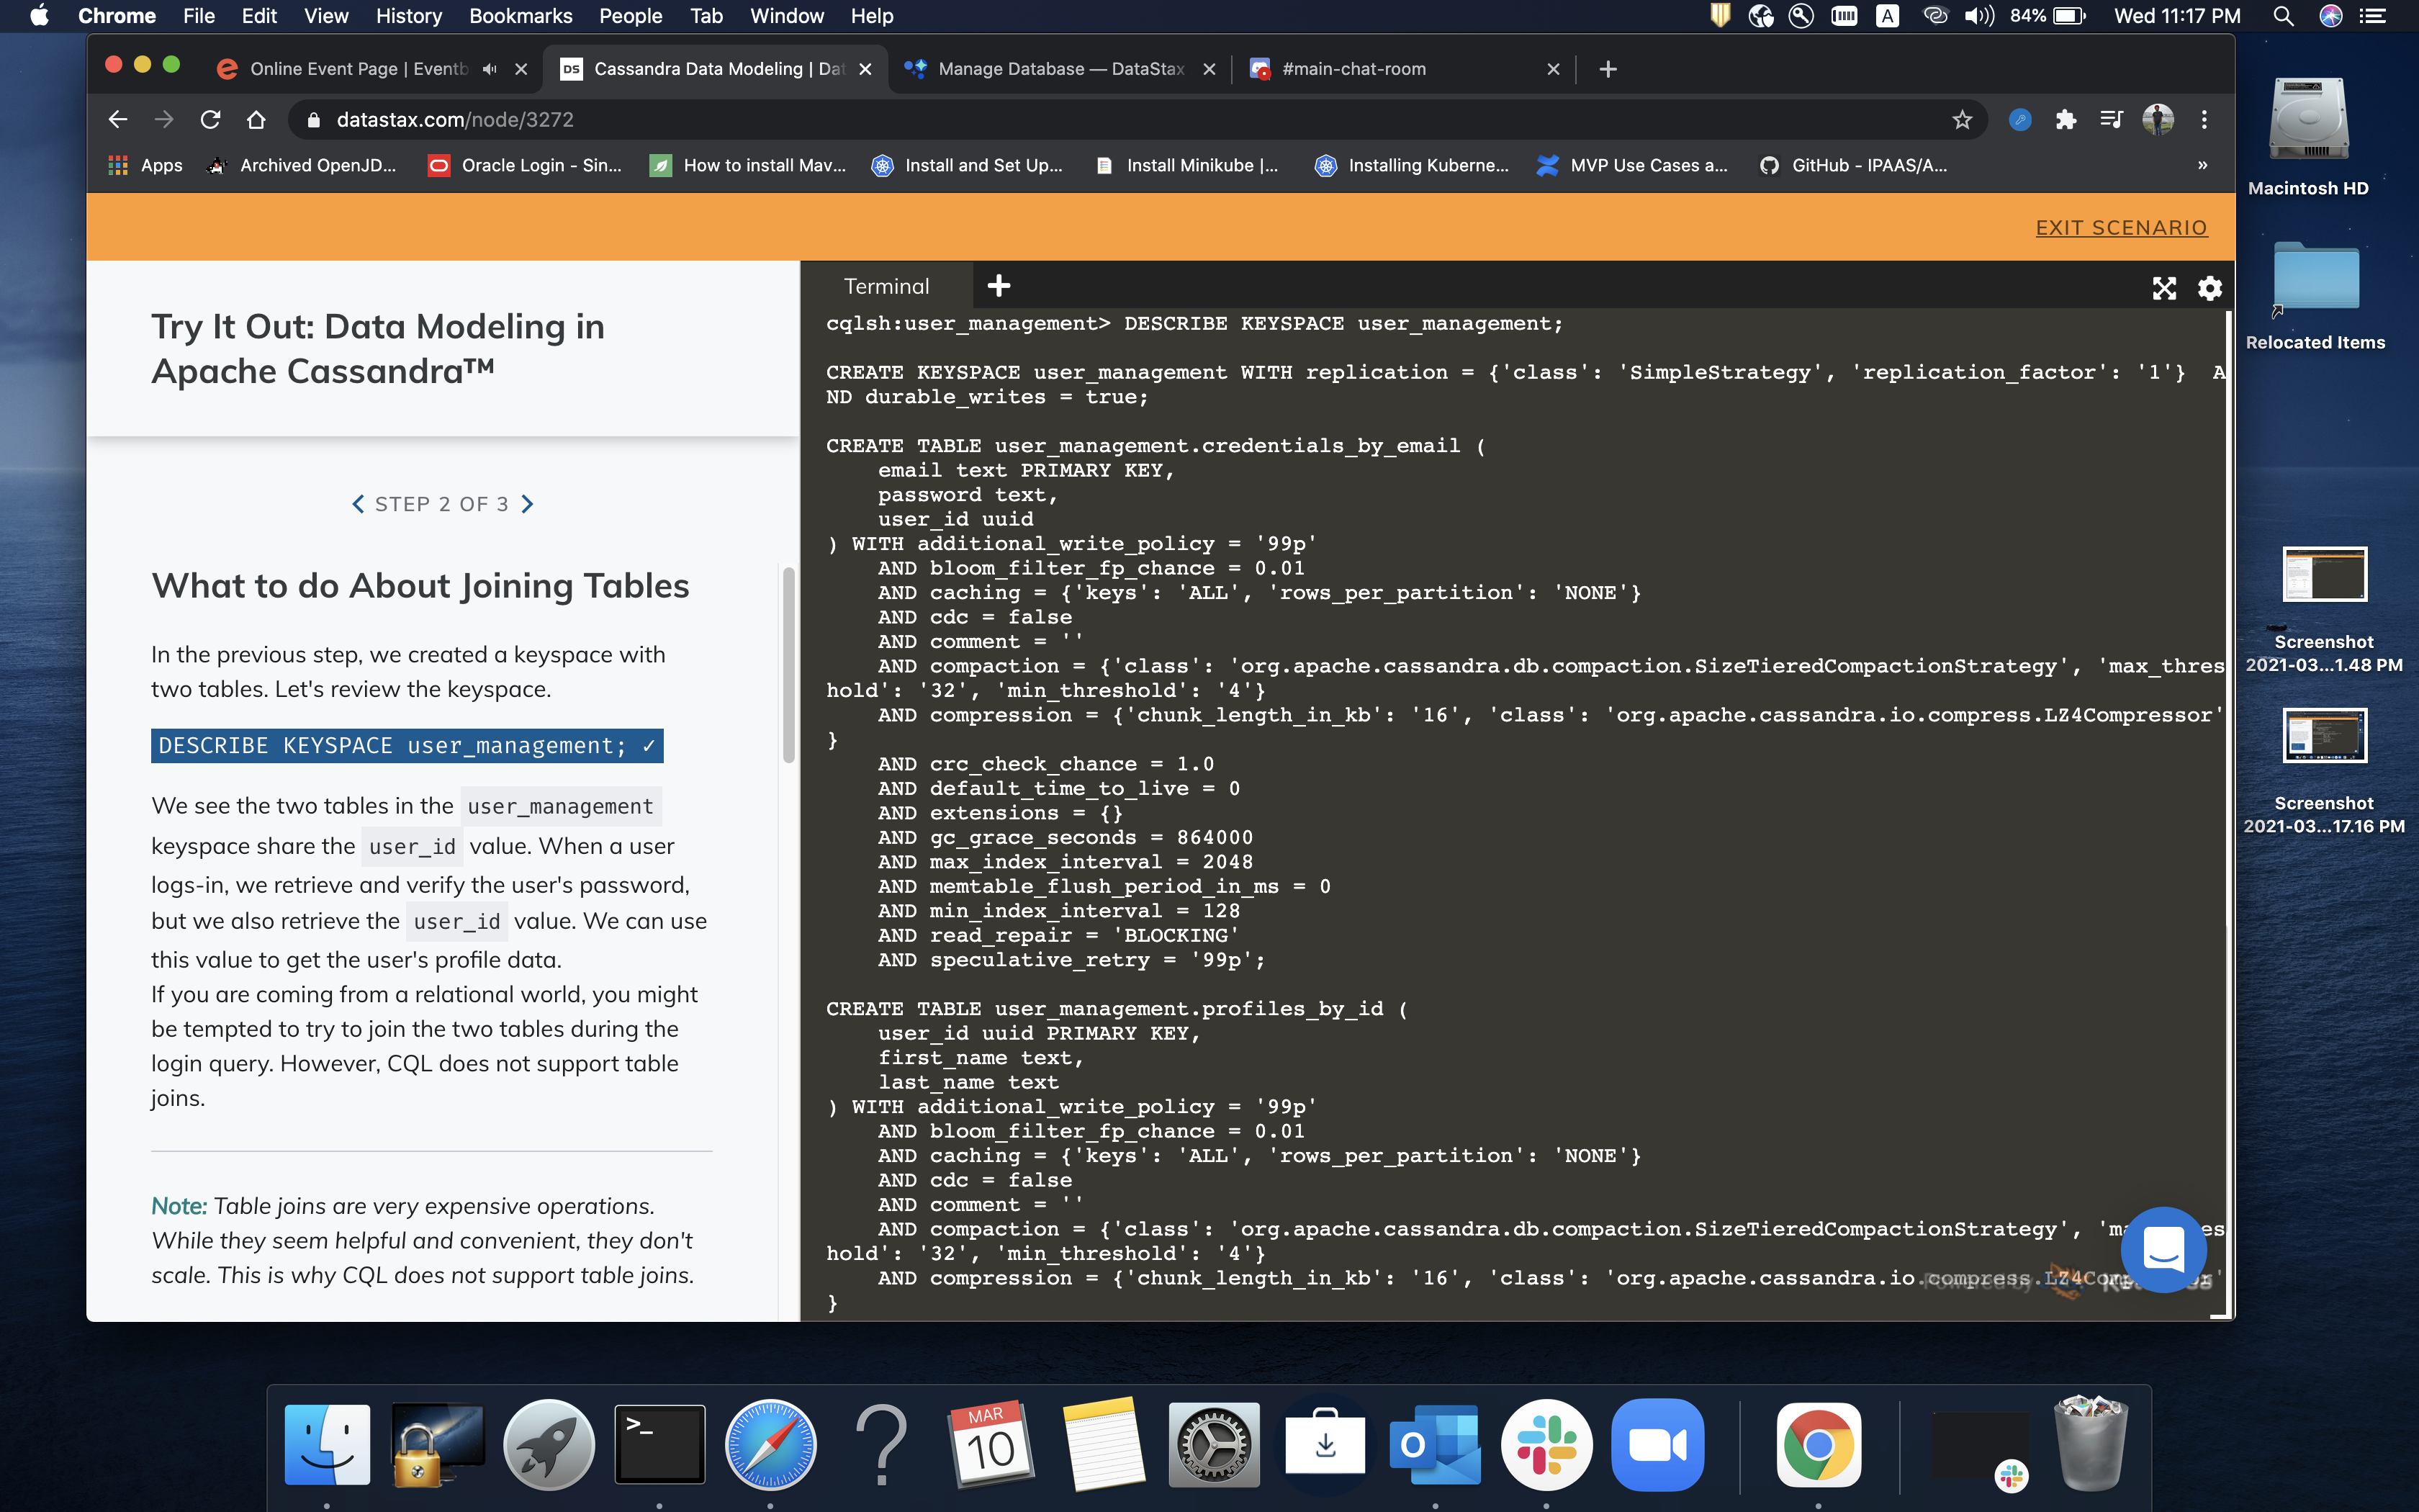Toggle the reading list panel icon
This screenshot has height=1512, width=2419.
point(2112,119)
